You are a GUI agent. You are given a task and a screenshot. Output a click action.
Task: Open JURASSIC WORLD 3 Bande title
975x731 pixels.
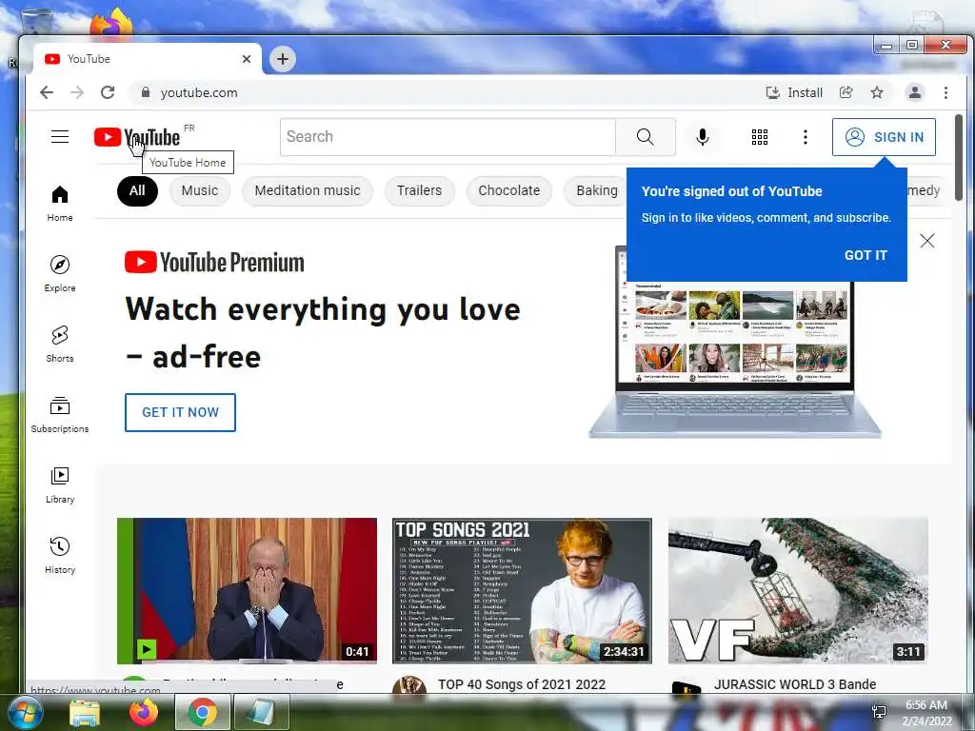point(795,684)
